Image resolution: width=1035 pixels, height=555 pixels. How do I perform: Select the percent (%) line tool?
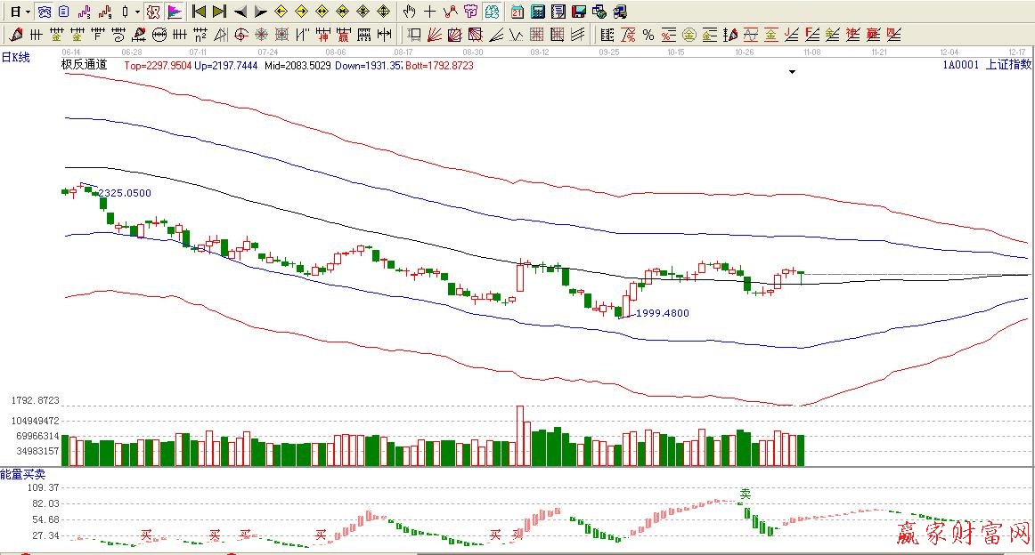pos(648,35)
